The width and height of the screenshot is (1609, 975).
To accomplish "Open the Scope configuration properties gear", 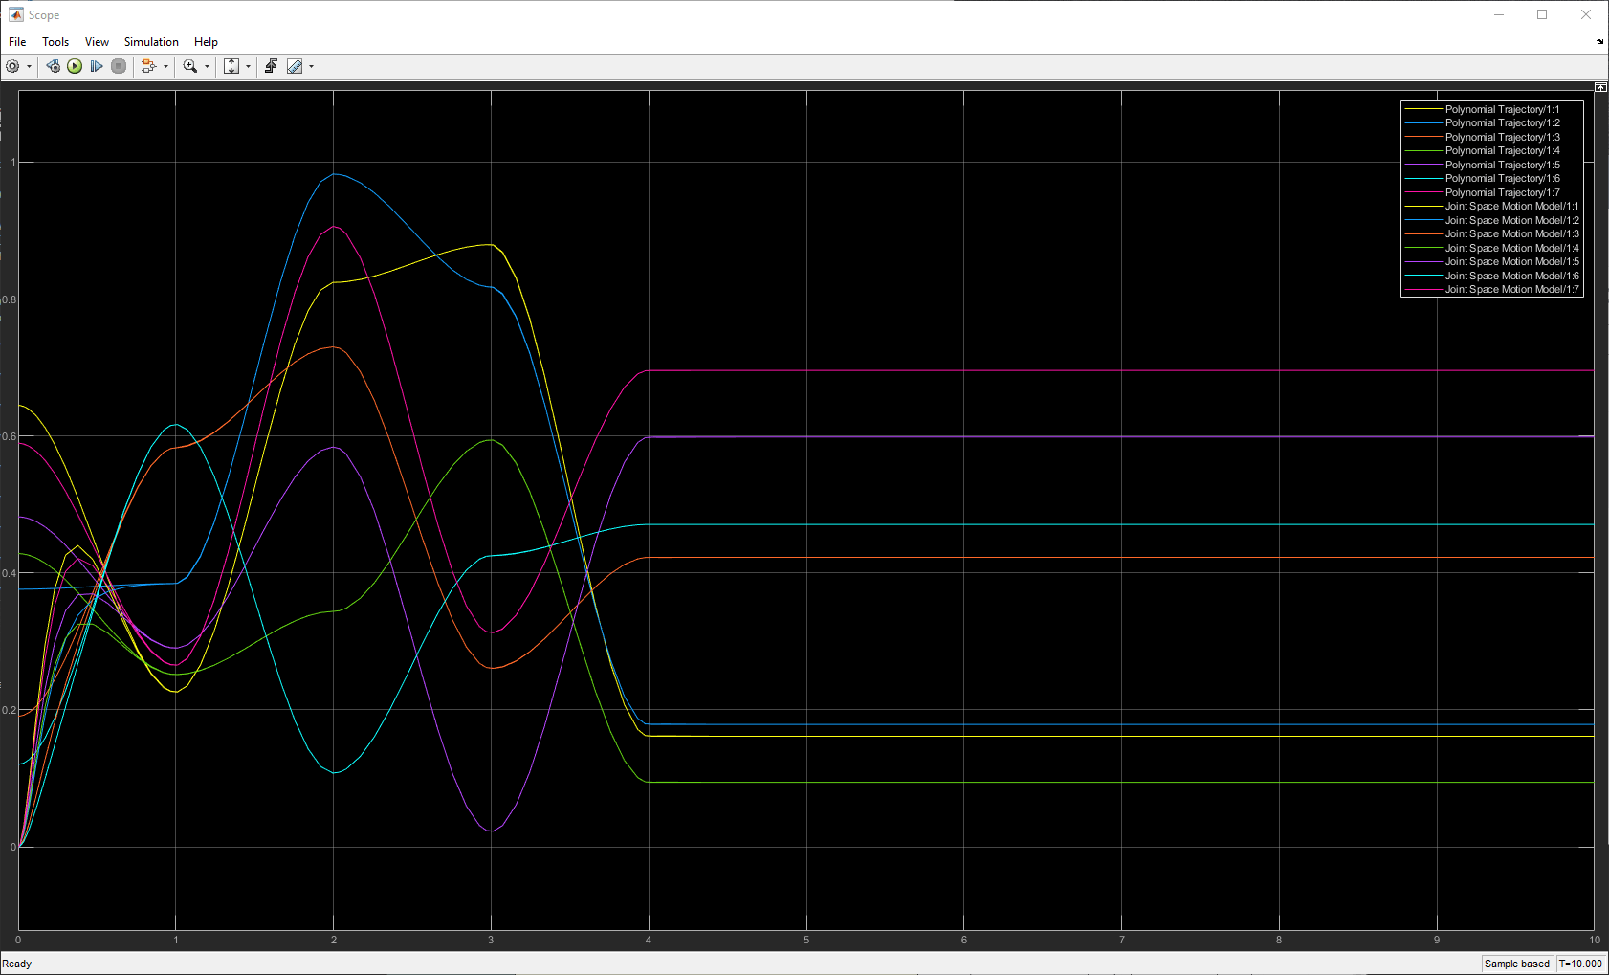I will 12,66.
